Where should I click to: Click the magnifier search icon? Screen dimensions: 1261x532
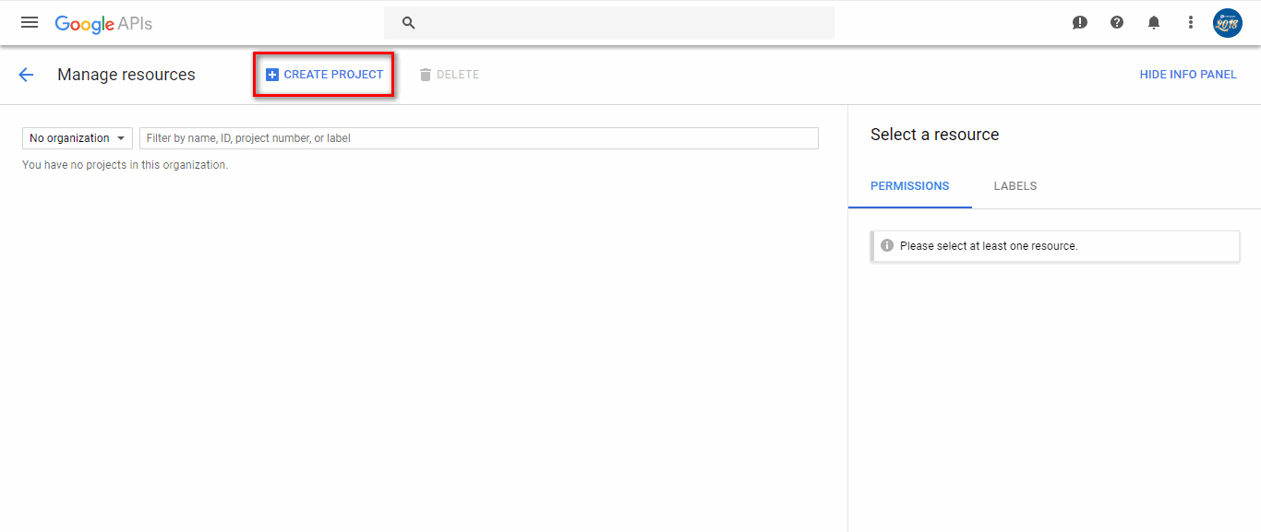pyautogui.click(x=409, y=23)
